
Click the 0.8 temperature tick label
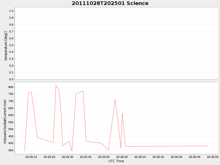pyautogui.click(x=11, y=24)
